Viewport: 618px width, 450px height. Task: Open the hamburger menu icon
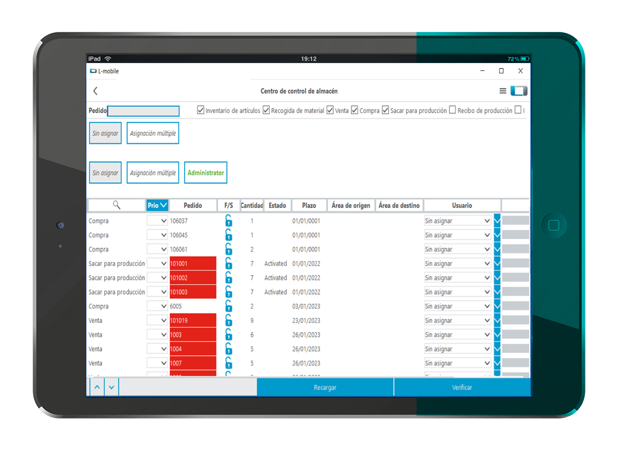[x=502, y=91]
